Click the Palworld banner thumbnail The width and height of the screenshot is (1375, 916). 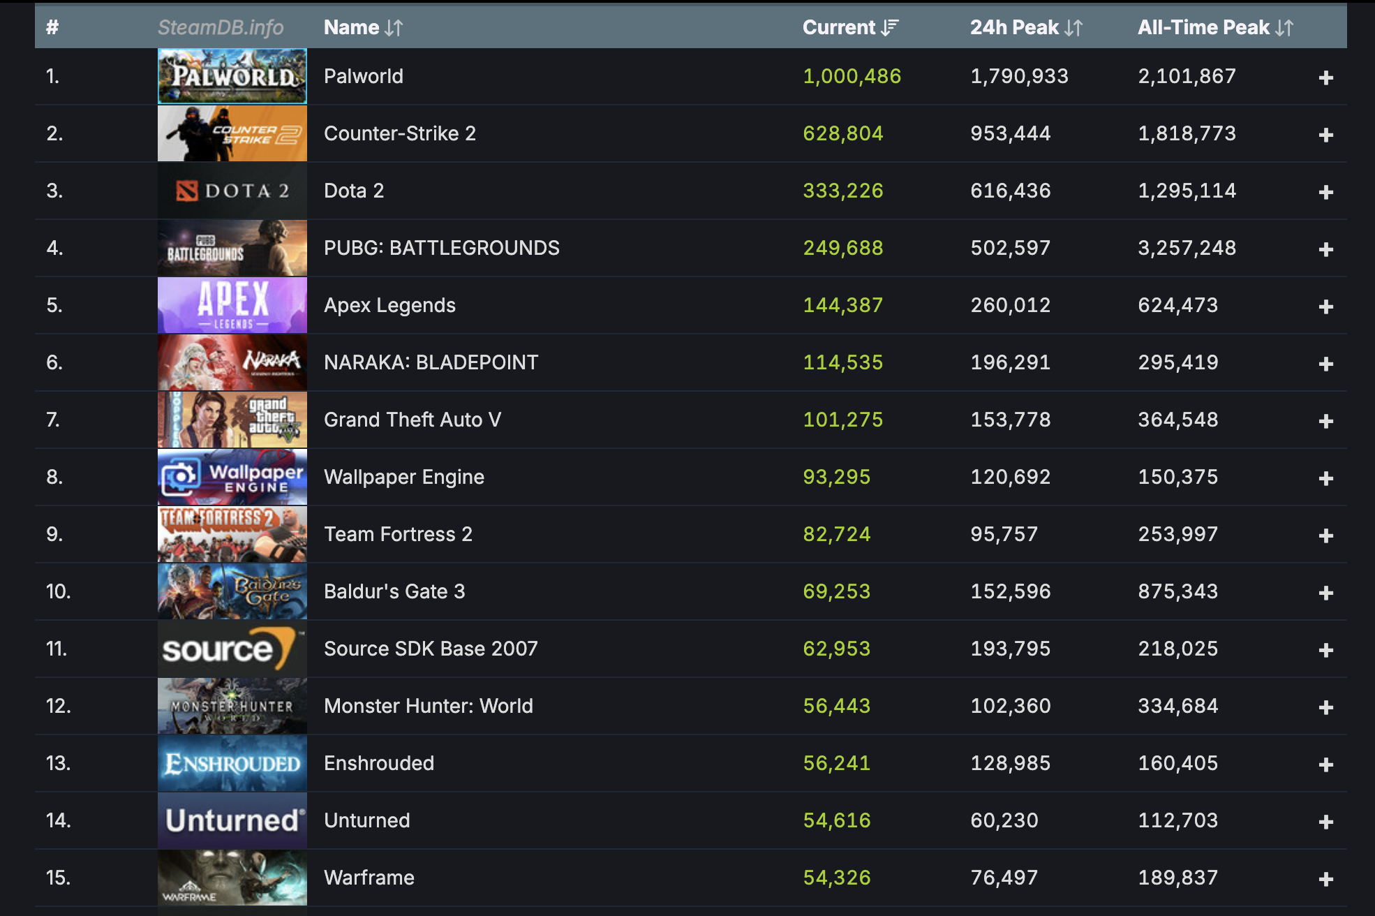(x=232, y=76)
